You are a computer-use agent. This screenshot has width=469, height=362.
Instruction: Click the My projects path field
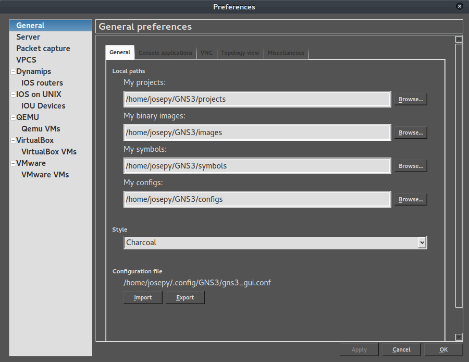[257, 99]
